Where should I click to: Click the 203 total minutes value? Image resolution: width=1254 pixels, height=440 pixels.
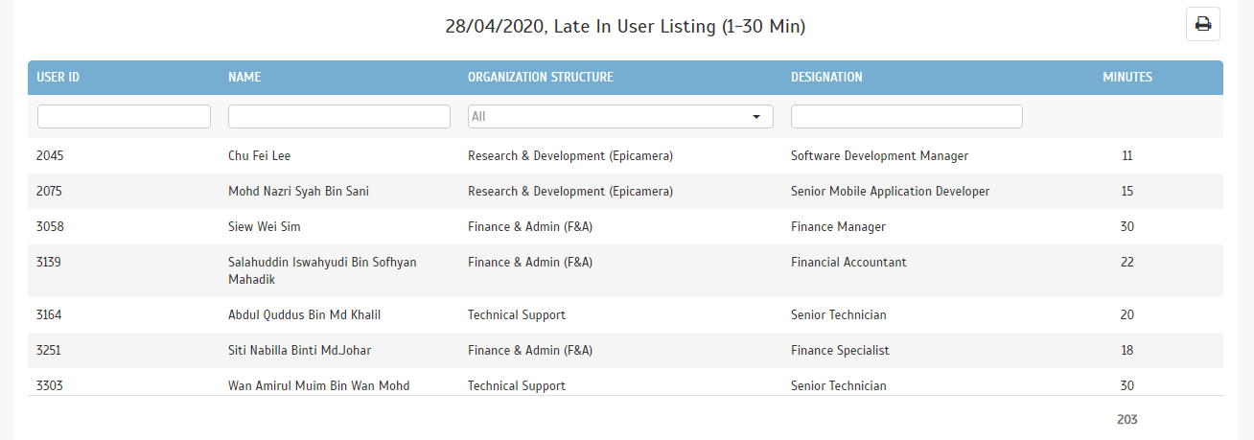(x=1126, y=420)
